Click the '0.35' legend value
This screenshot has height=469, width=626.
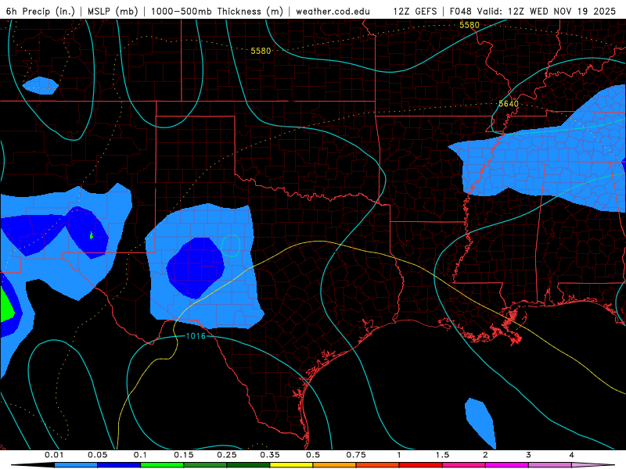tap(270, 455)
